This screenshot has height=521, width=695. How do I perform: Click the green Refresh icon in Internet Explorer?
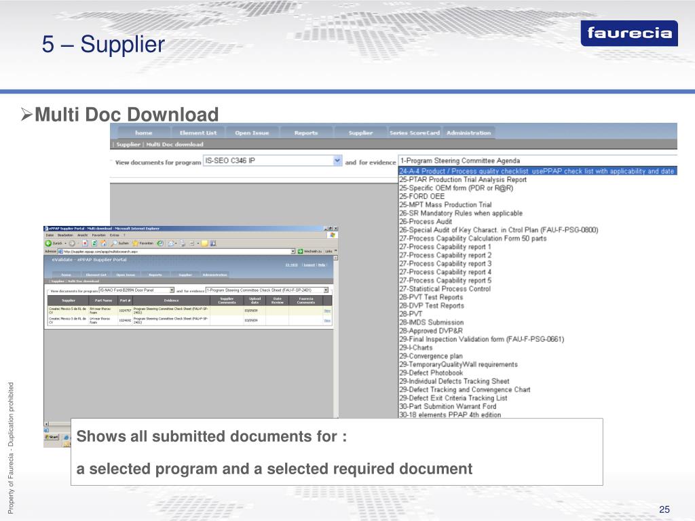pos(94,244)
